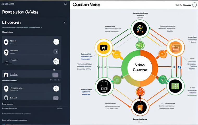Click the small green badge under the swirl-icon node
This screenshot has width=198, height=125.
(x=140, y=45)
